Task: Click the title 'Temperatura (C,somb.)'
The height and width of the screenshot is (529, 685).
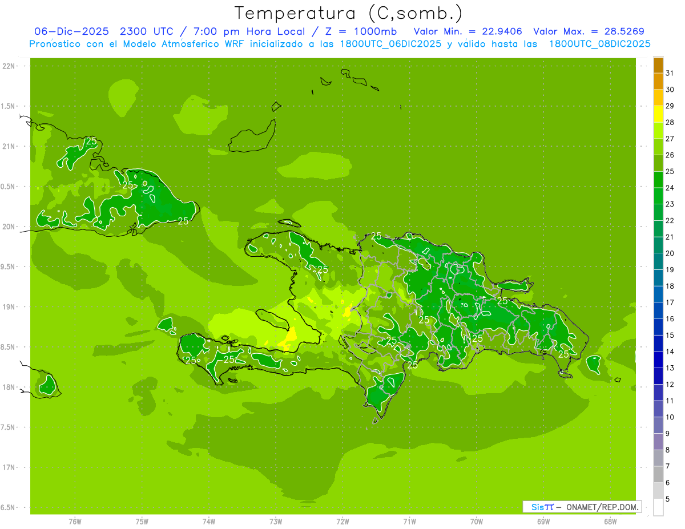Action: click(348, 13)
